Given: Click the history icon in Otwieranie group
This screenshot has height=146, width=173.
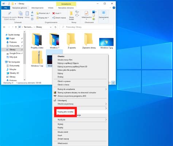Looking at the screenshot, I should pos(94,19).
